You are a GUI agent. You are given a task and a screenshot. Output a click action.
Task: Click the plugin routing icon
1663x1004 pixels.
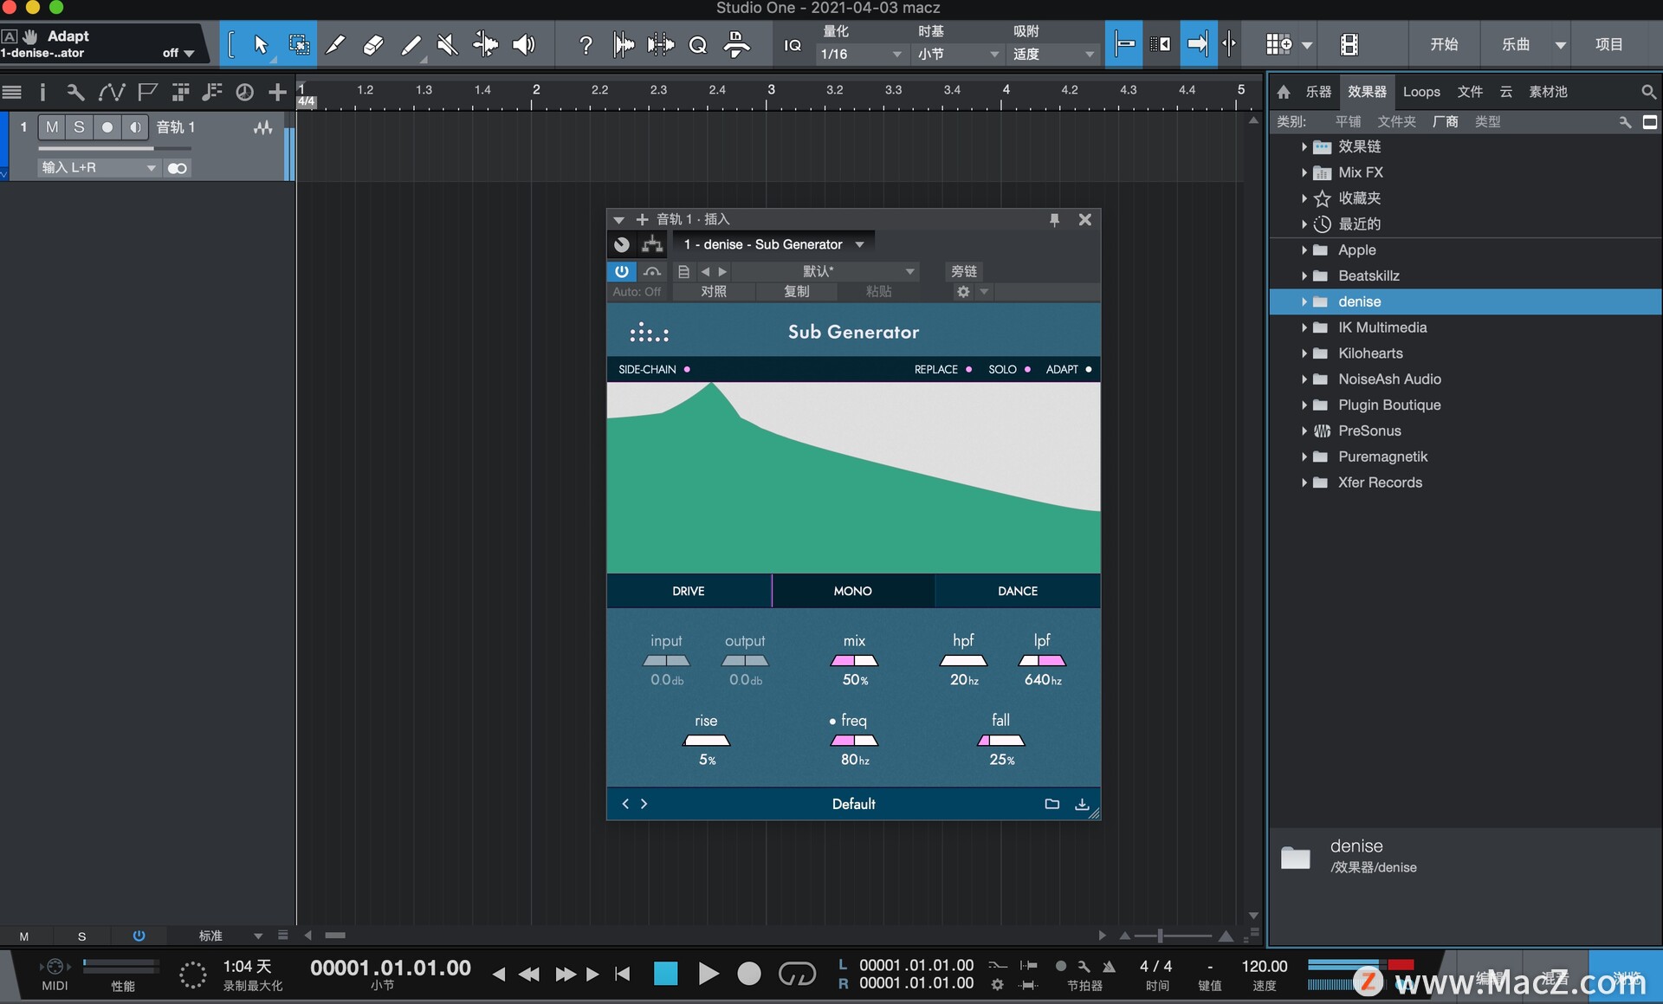click(x=652, y=244)
